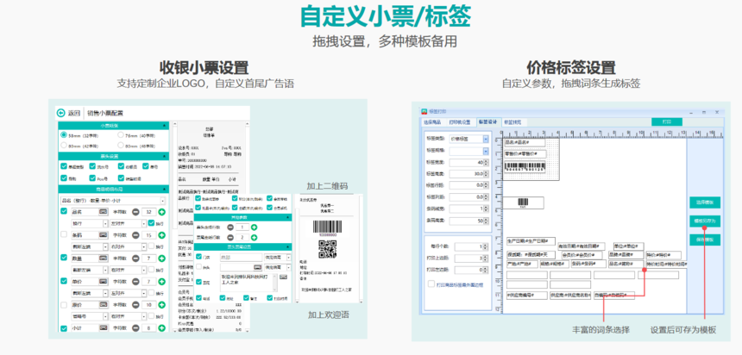Click the keyboard icon in the 小计 field
Image resolution: width=742 pixels, height=355 pixels.
pyautogui.click(x=104, y=328)
